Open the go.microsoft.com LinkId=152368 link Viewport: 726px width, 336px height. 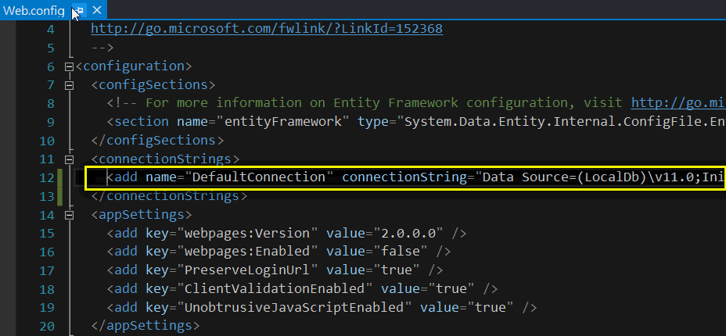tap(267, 29)
